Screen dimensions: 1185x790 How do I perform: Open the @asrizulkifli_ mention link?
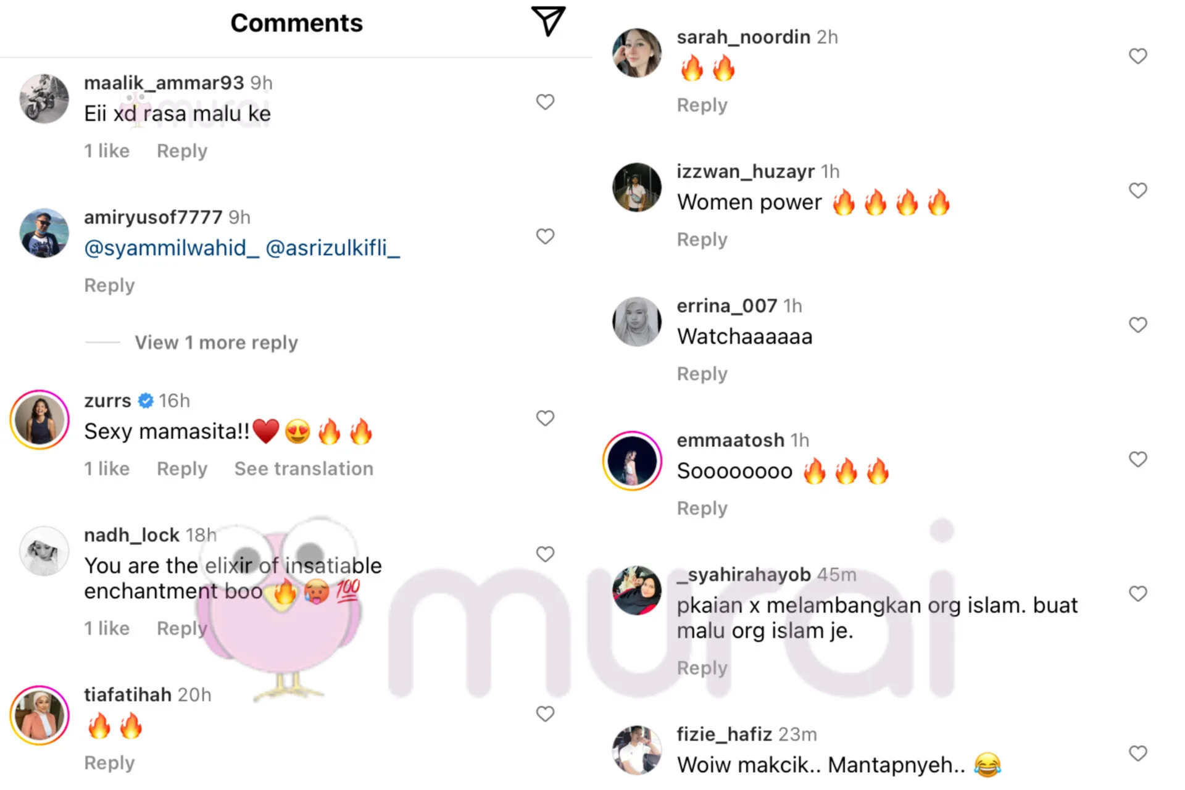tap(333, 248)
